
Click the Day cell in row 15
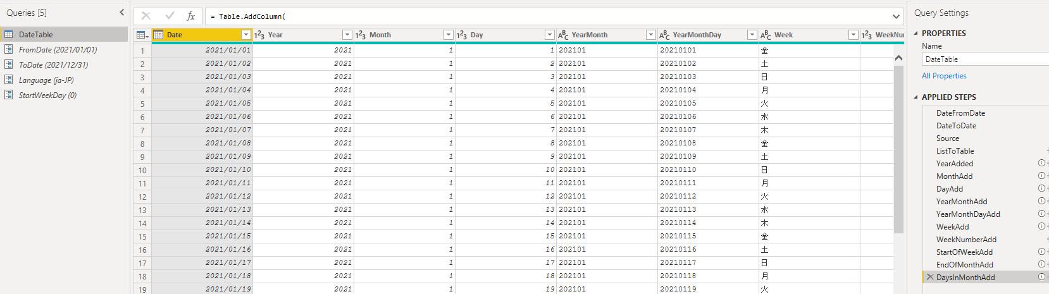coord(506,236)
